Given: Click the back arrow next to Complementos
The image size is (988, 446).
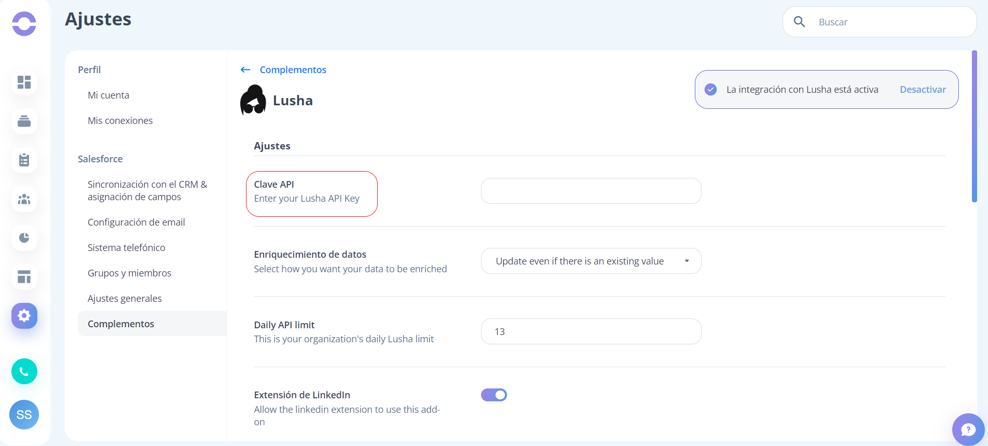Looking at the screenshot, I should coord(245,70).
